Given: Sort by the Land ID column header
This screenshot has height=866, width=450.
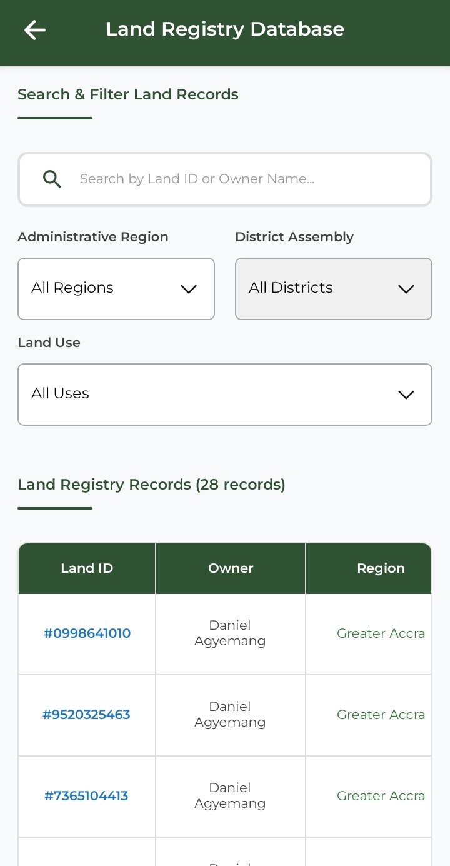Looking at the screenshot, I should (x=87, y=568).
